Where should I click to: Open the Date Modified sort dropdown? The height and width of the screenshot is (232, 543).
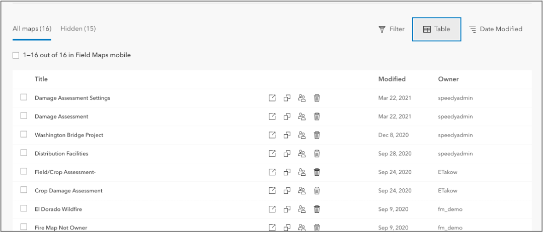click(495, 29)
